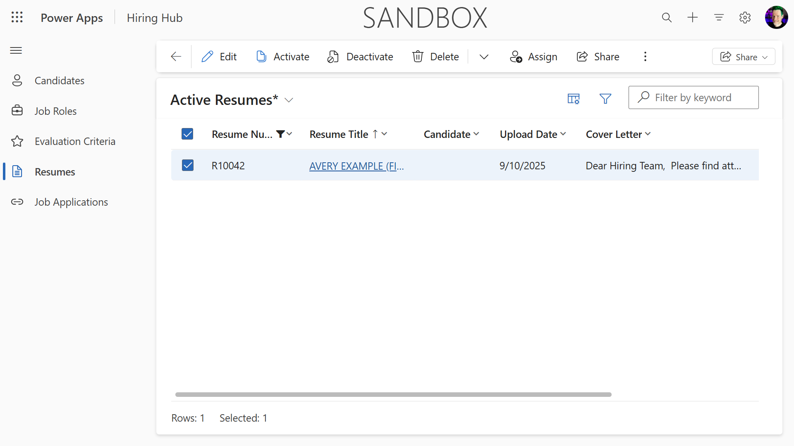794x446 pixels.
Task: Expand the Share button dropdown arrow
Action: tap(765, 57)
